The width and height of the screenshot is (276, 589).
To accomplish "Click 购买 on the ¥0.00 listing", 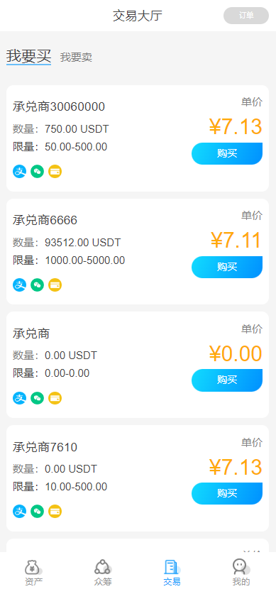I will (227, 380).
